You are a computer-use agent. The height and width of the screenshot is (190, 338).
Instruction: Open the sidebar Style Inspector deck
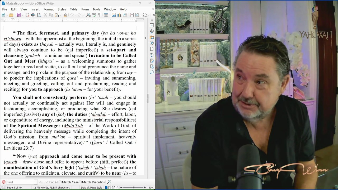(x=152, y=55)
